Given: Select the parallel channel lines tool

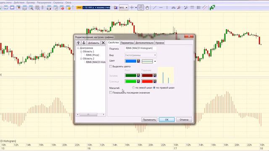Looking at the screenshot, I should (204, 8).
